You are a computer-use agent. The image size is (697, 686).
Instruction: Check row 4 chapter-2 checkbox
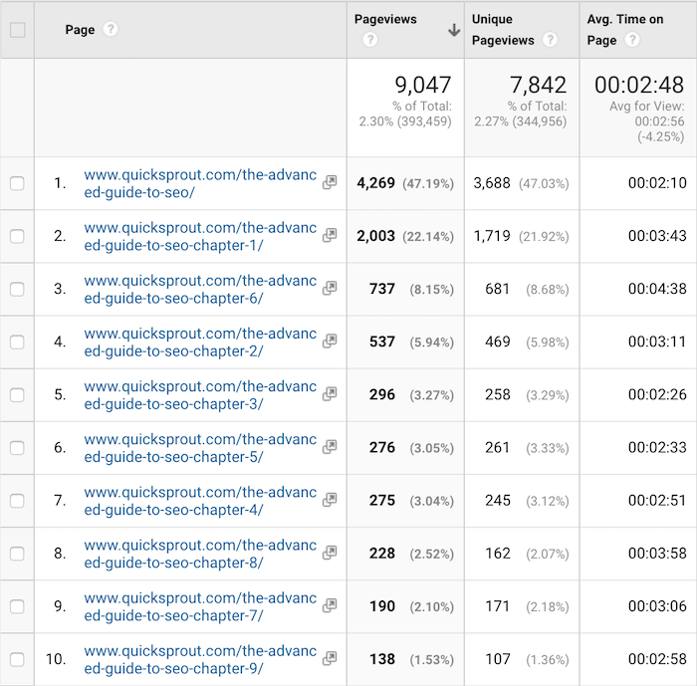tap(17, 342)
